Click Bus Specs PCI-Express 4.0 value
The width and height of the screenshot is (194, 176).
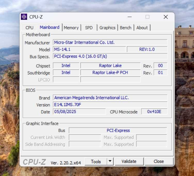(x=110, y=56)
